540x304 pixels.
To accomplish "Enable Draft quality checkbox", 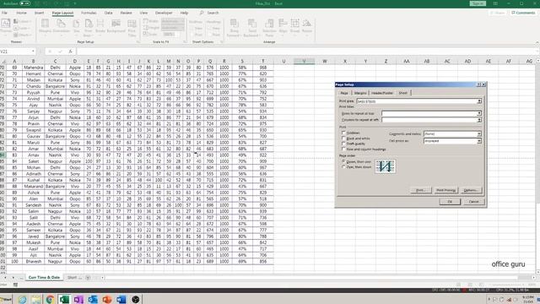I will [x=343, y=144].
